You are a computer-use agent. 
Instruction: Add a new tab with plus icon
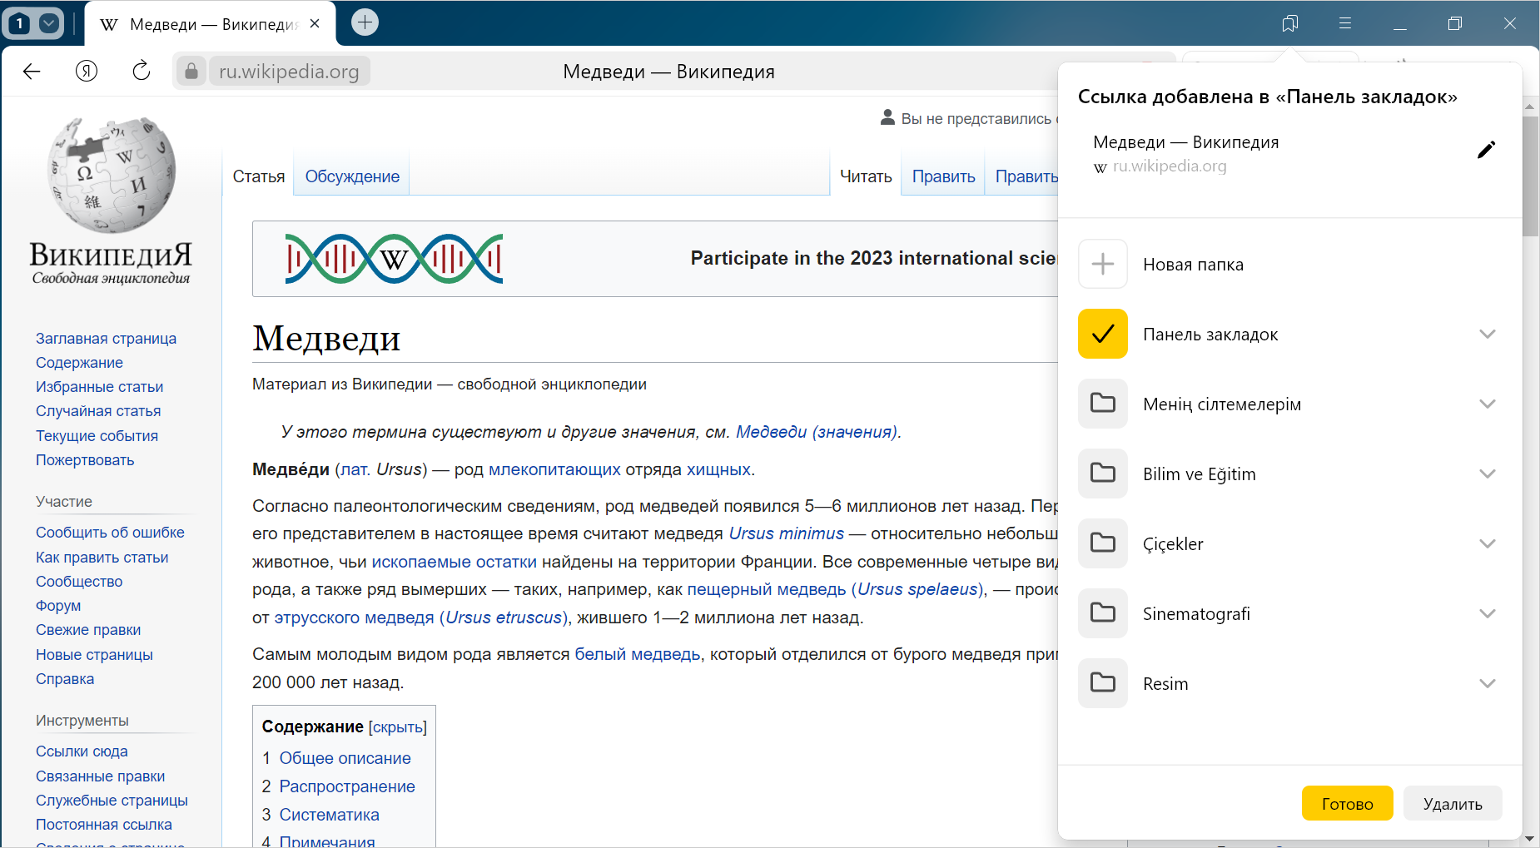click(365, 22)
